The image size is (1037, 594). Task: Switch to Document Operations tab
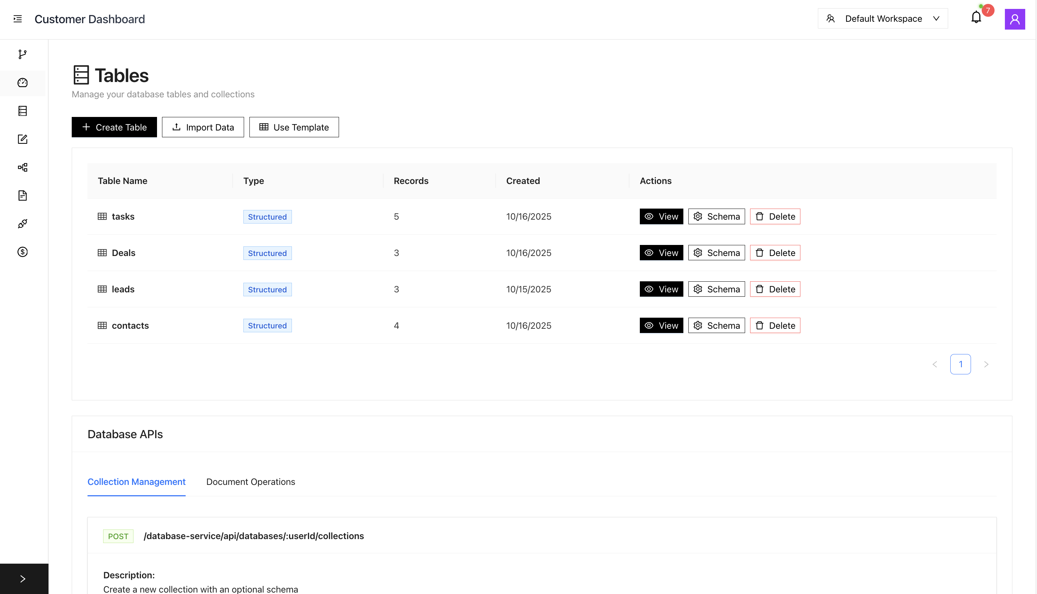[x=251, y=482]
